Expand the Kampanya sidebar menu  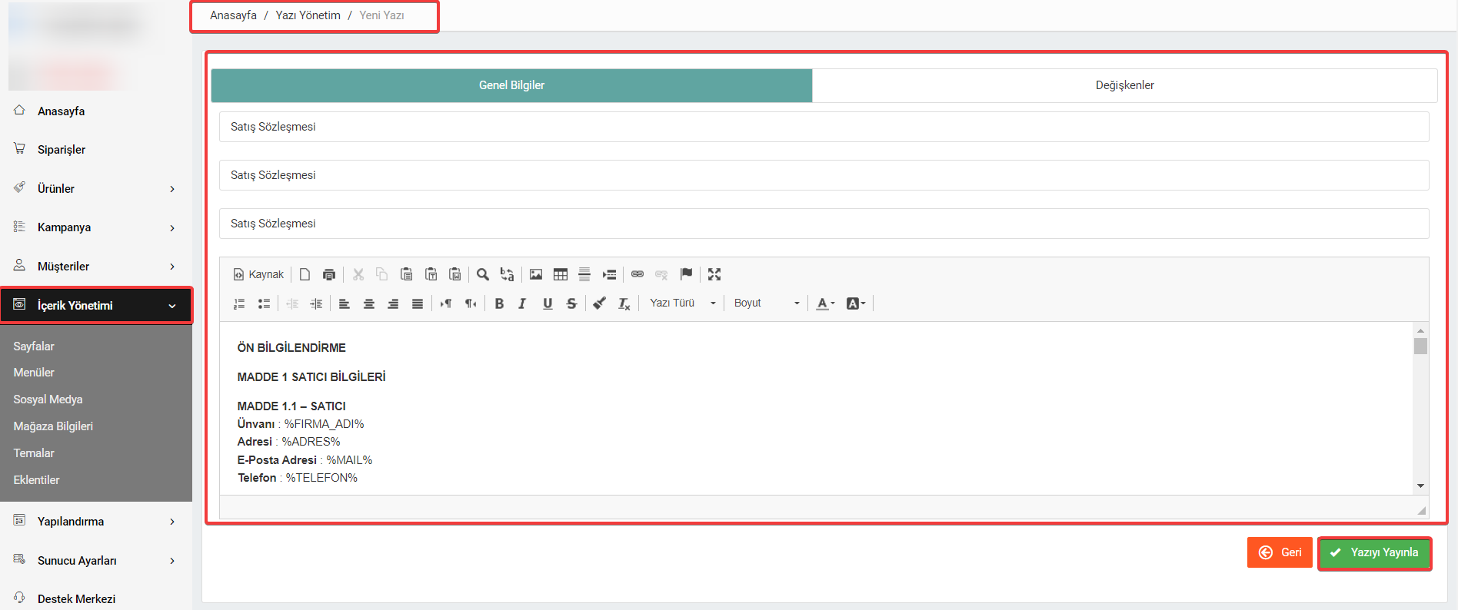pyautogui.click(x=95, y=227)
